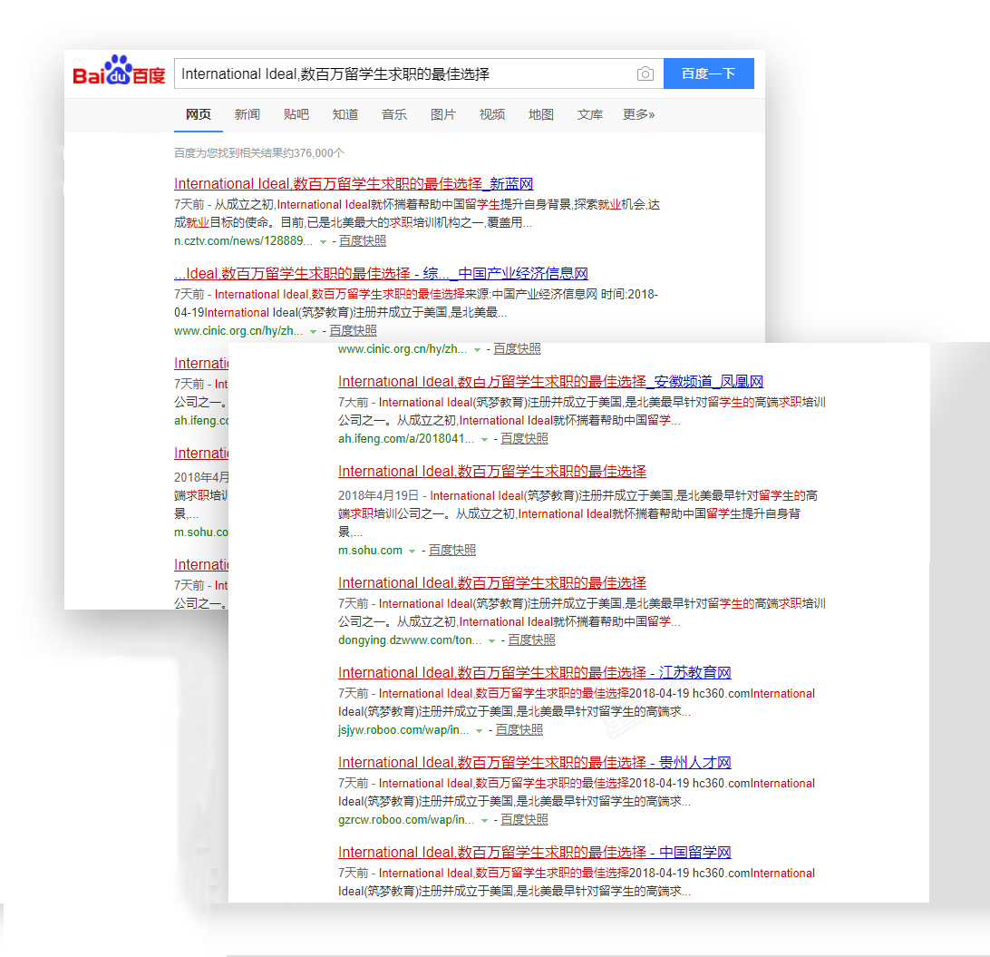Select the 视频 tab
Viewport: 990px width, 957px height.
[492, 114]
